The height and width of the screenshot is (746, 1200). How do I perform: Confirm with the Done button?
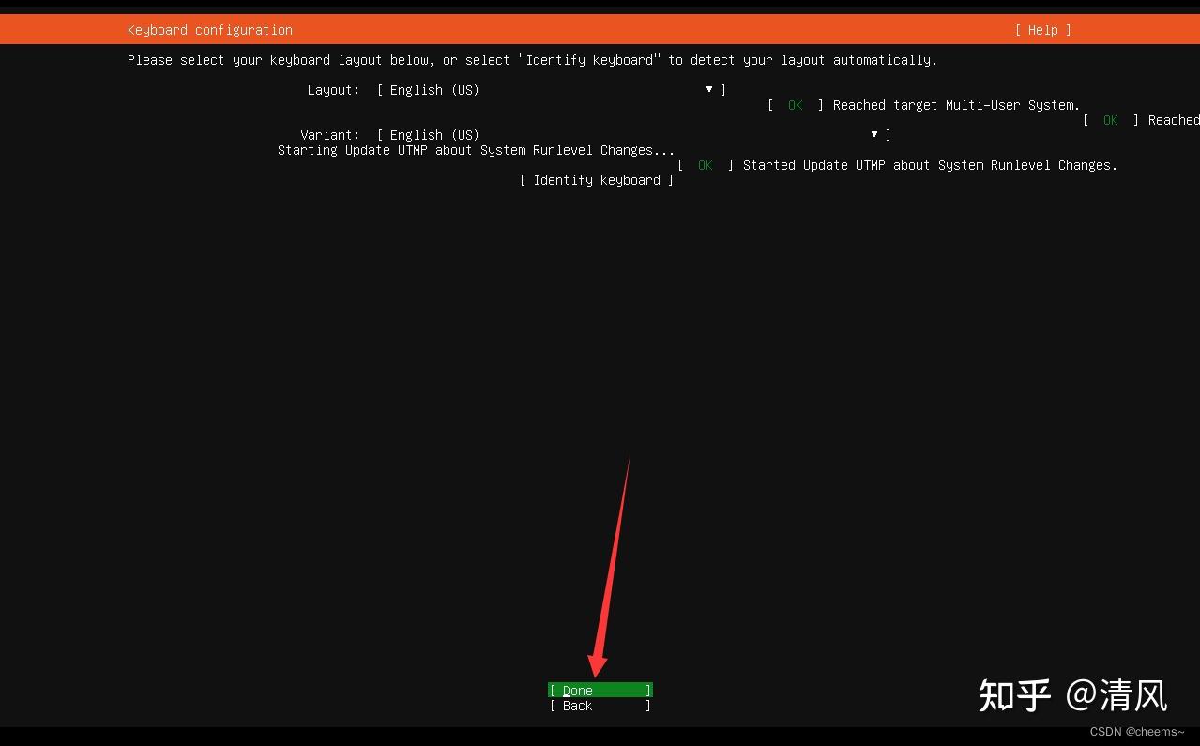600,691
